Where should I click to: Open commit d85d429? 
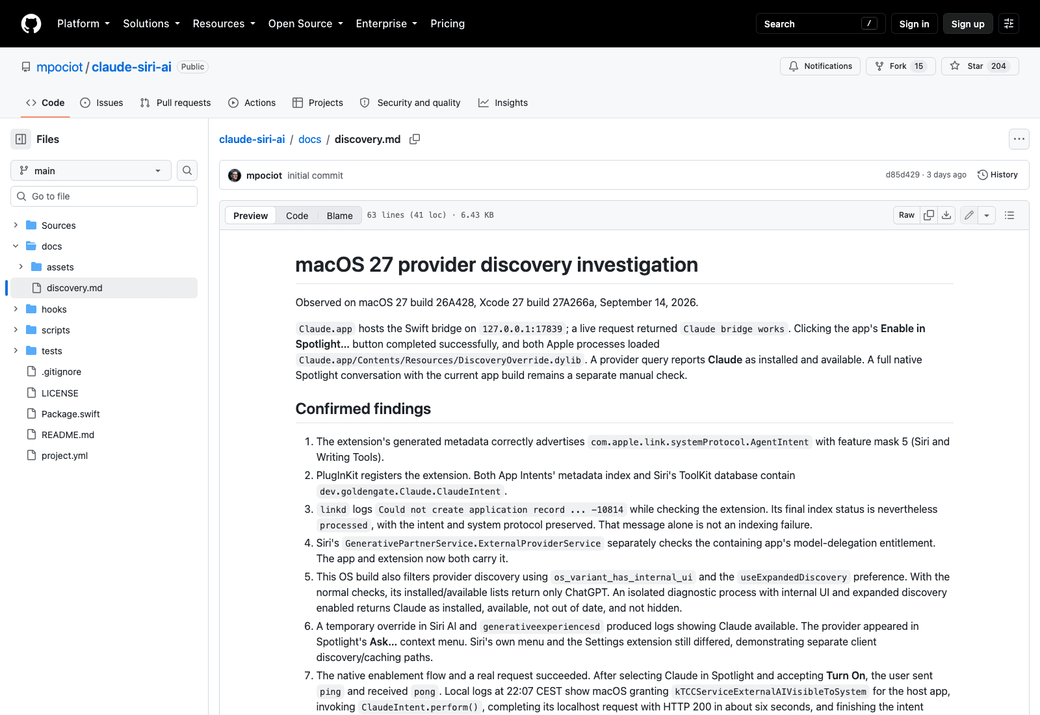coord(902,175)
